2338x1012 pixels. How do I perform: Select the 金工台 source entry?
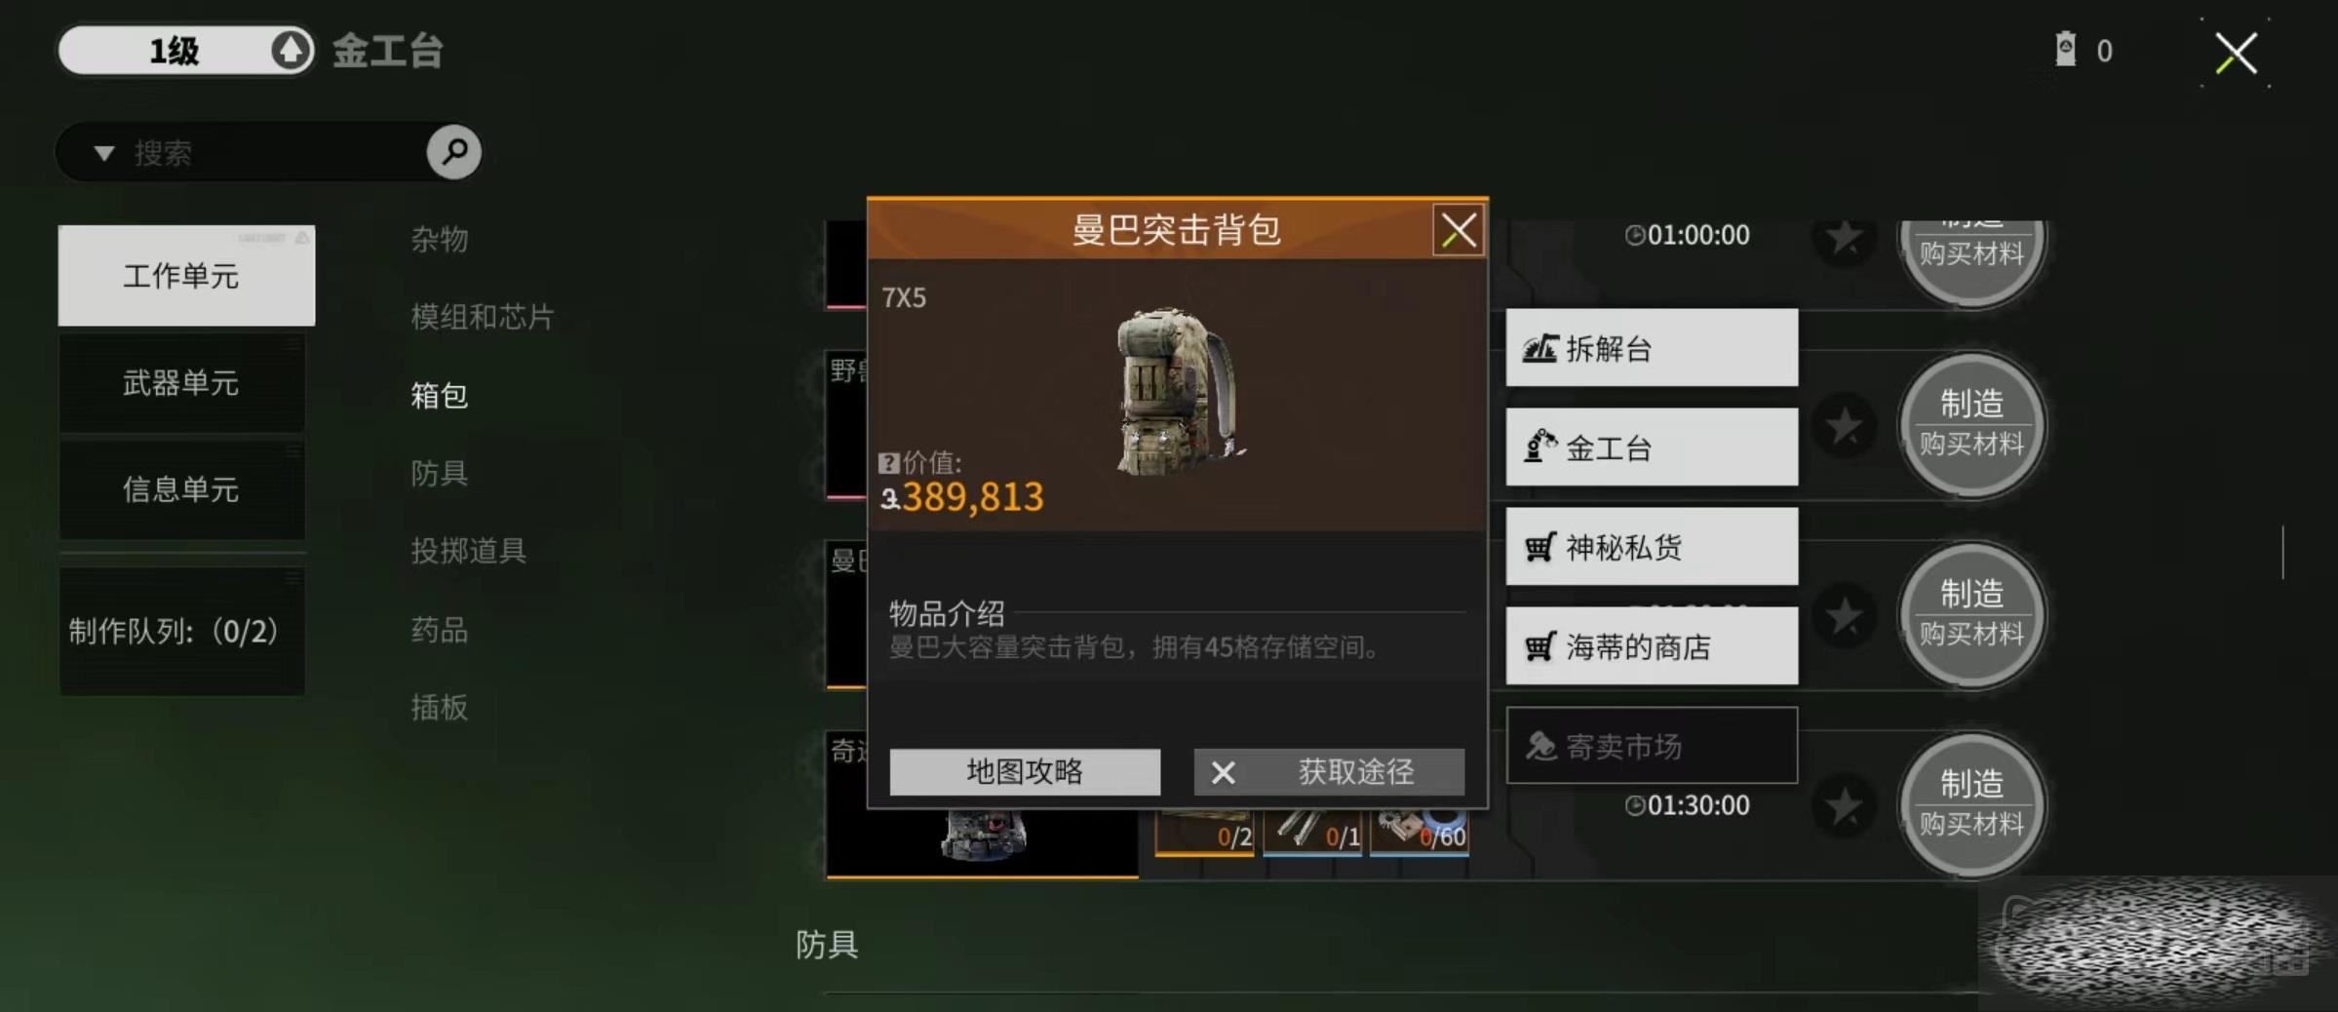pos(1652,448)
